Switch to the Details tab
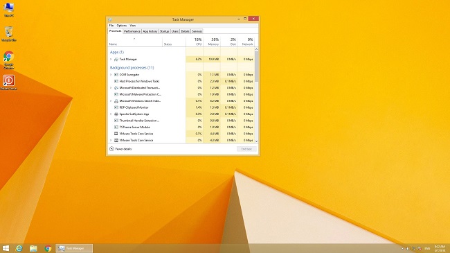Image resolution: width=450 pixels, height=253 pixels. (x=185, y=31)
